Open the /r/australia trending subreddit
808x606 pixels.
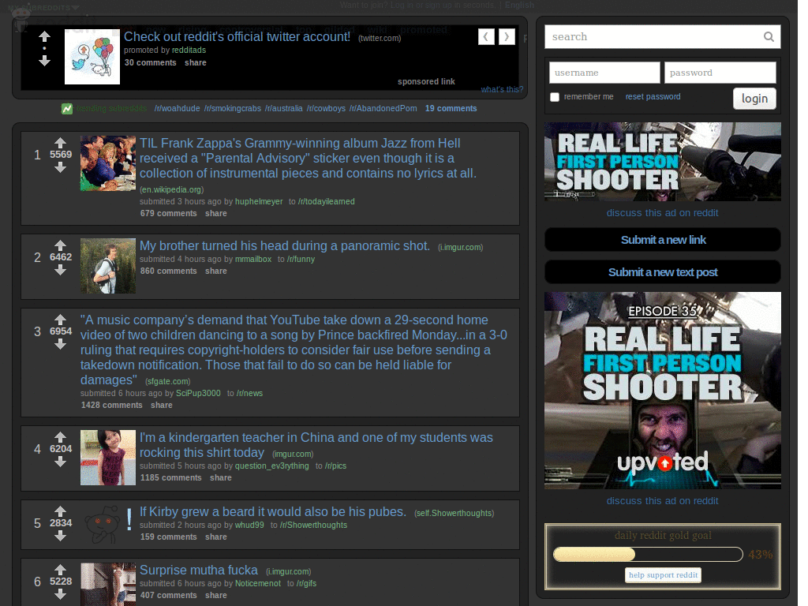(x=284, y=109)
